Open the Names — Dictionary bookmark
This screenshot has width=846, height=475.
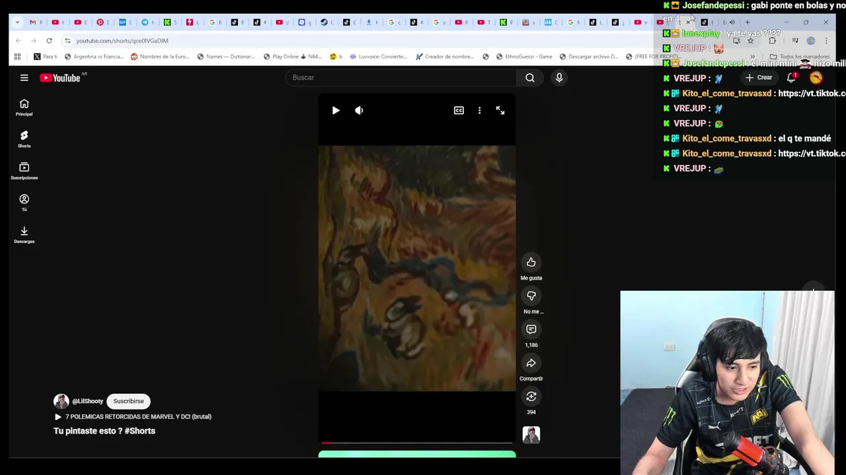click(226, 57)
